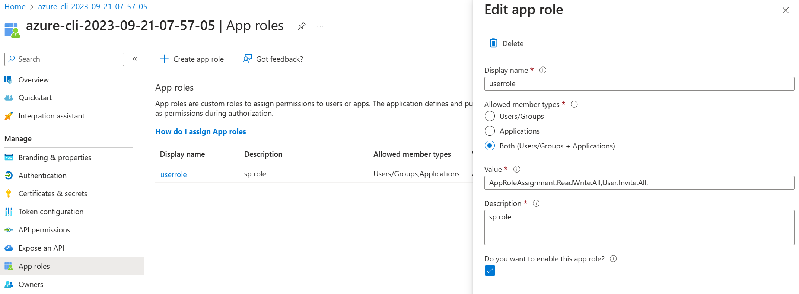Click Create app role button
Screen dimensions: 799x294
tap(192, 59)
